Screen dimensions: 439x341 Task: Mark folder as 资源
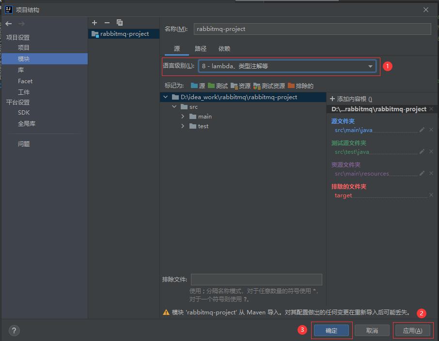(240, 86)
